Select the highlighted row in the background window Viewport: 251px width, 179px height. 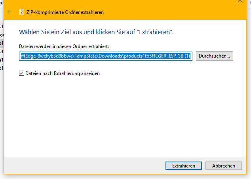pyautogui.click(x=2, y=43)
